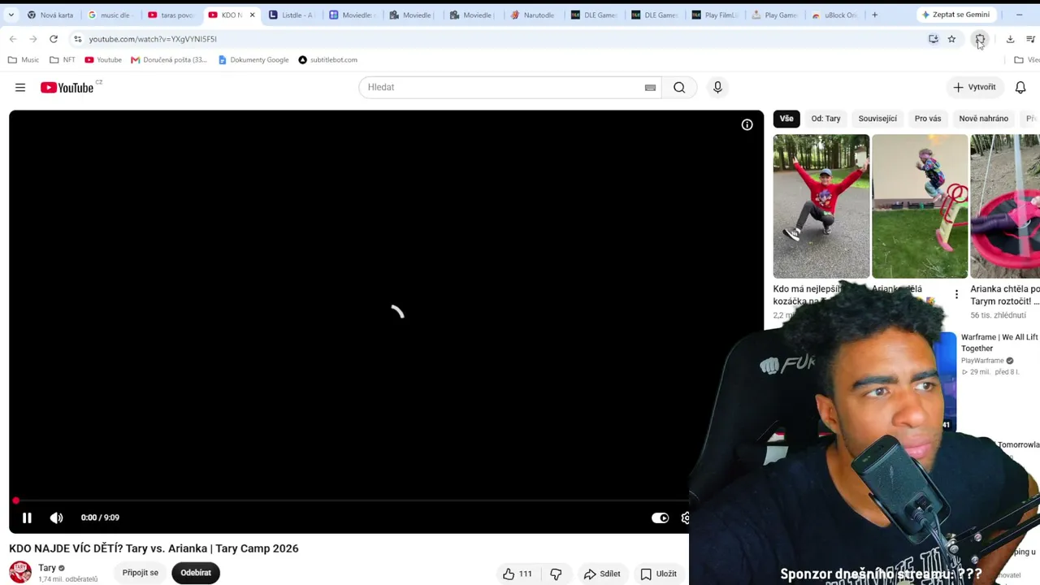Switch to the taras povo YouTube tab
Viewport: 1040px width, 585px height.
[171, 15]
